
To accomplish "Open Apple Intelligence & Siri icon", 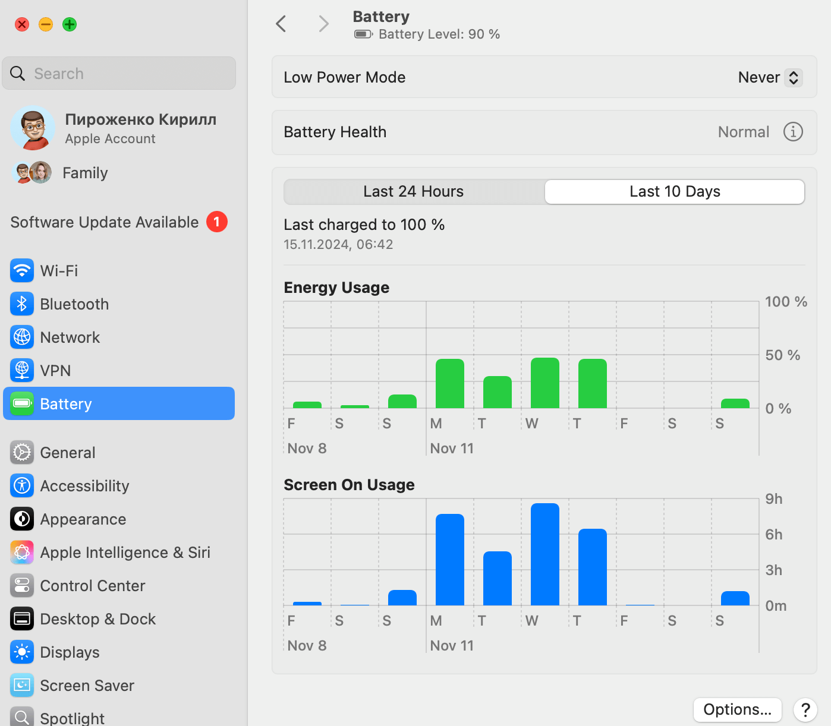I will tap(22, 553).
